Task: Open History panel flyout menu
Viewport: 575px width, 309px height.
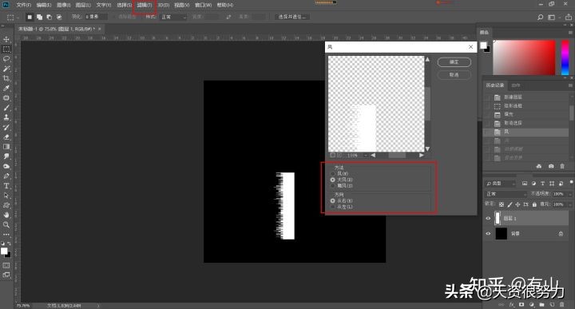Action: tap(570, 85)
